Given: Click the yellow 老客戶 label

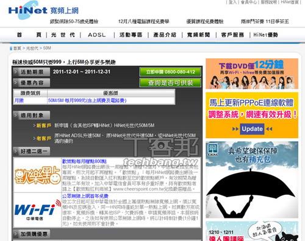Looking at the screenshot, I should coord(43,139).
